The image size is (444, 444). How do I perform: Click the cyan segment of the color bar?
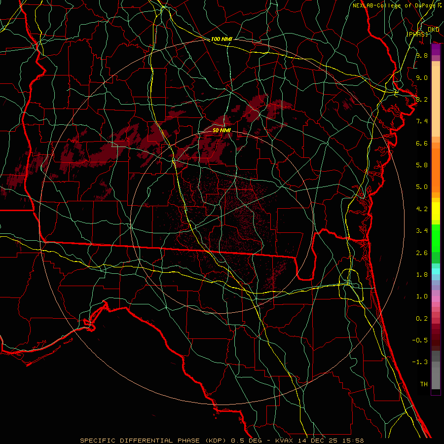coord(436,271)
